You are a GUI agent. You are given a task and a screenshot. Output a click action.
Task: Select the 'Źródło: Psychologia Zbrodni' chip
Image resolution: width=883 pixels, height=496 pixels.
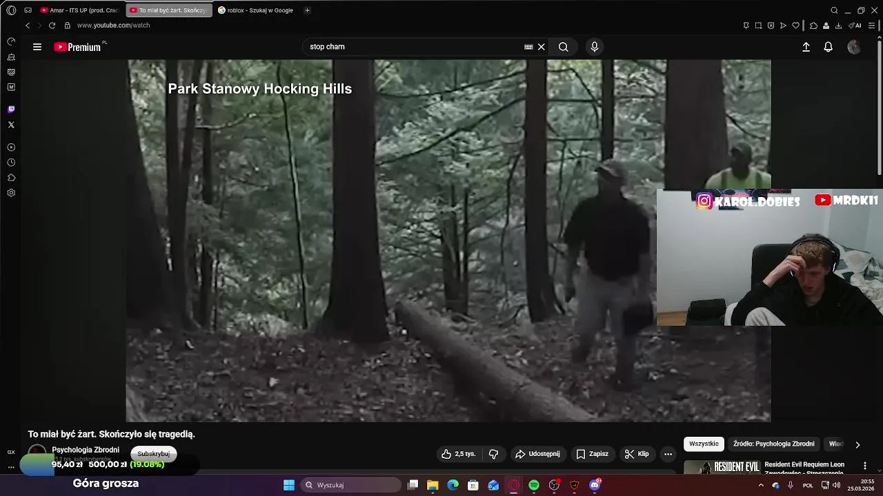click(x=774, y=444)
